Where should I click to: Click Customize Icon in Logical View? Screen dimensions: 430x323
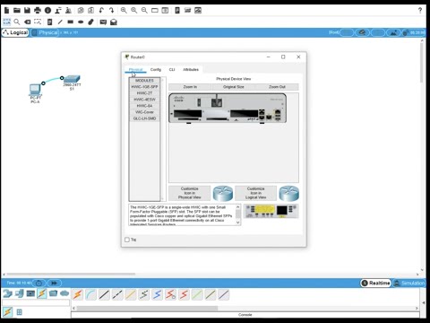pyautogui.click(x=255, y=193)
